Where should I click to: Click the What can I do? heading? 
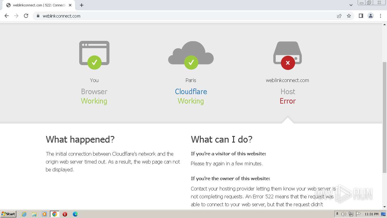(x=222, y=139)
